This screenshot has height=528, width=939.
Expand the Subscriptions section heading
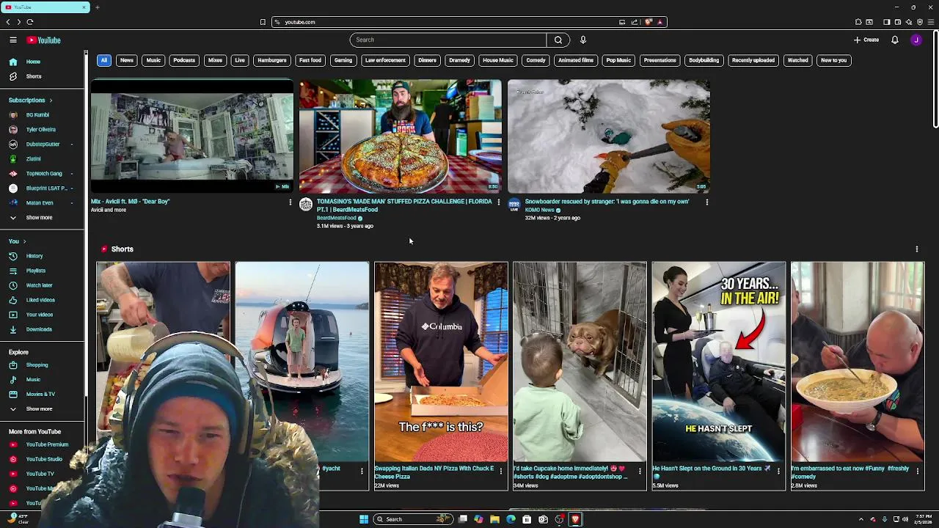[30, 100]
